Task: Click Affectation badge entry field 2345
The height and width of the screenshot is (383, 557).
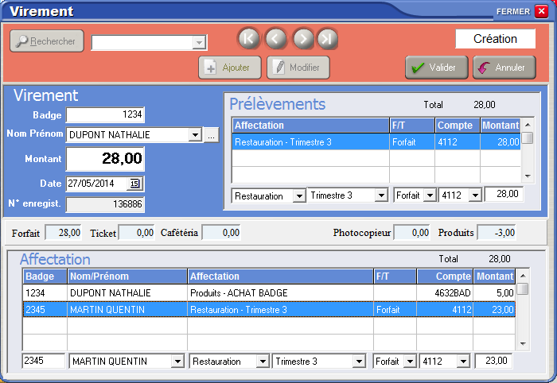Action: pos(43,361)
